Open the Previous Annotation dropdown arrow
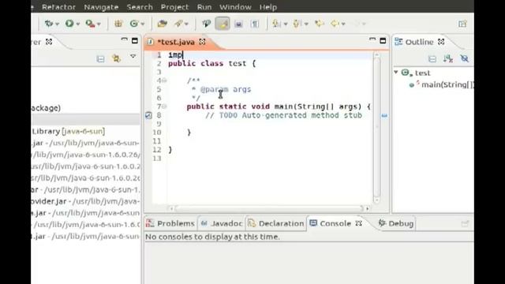Viewport: 505px width, 284px height. (x=306, y=24)
